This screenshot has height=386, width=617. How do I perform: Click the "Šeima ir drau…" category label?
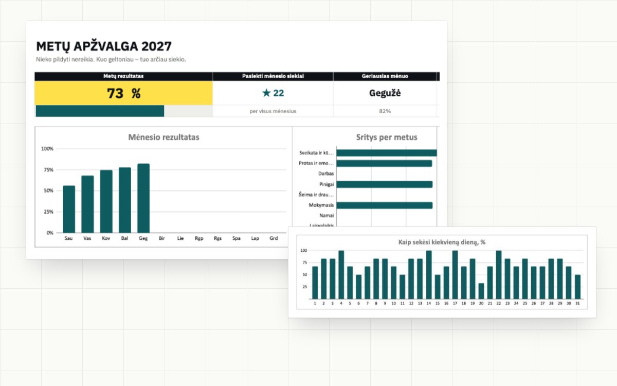[x=316, y=195]
